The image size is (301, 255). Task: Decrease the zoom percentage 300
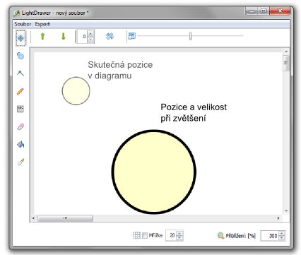282,238
